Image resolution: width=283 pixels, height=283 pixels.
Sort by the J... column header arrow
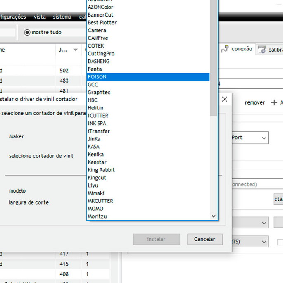76,50
